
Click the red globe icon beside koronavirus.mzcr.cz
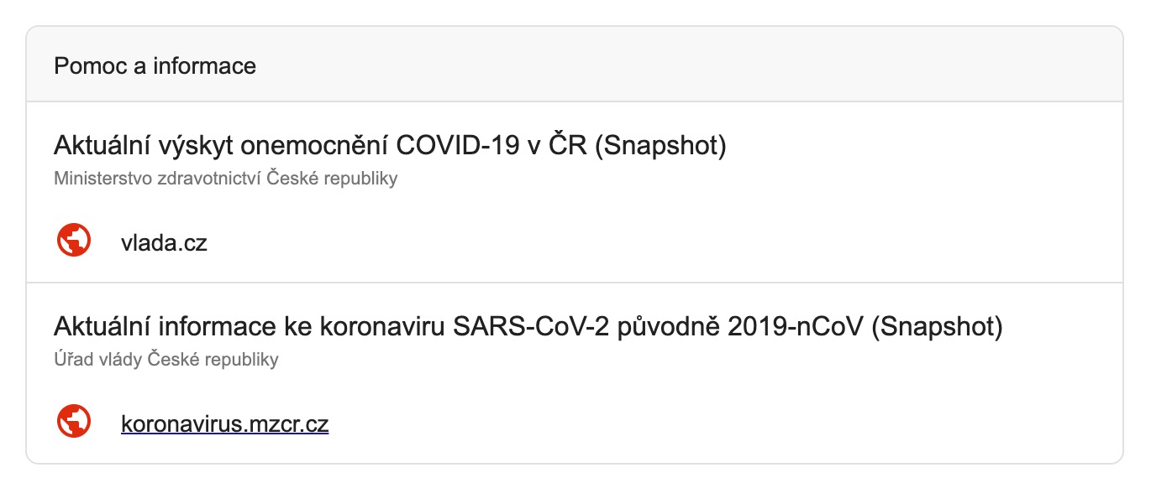pyautogui.click(x=74, y=423)
